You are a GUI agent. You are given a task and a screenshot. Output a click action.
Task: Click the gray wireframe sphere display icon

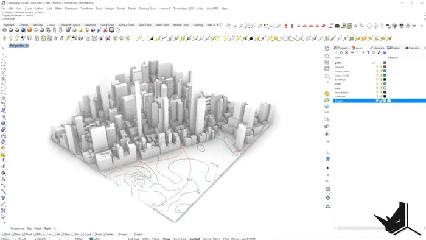coord(35,30)
